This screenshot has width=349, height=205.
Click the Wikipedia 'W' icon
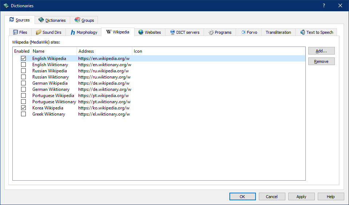pyautogui.click(x=109, y=32)
